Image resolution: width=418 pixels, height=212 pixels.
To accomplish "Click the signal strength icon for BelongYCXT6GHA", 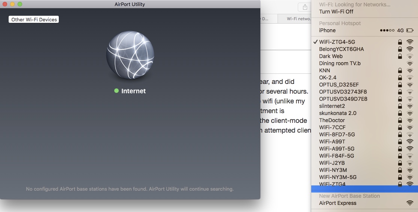I will point(410,49).
